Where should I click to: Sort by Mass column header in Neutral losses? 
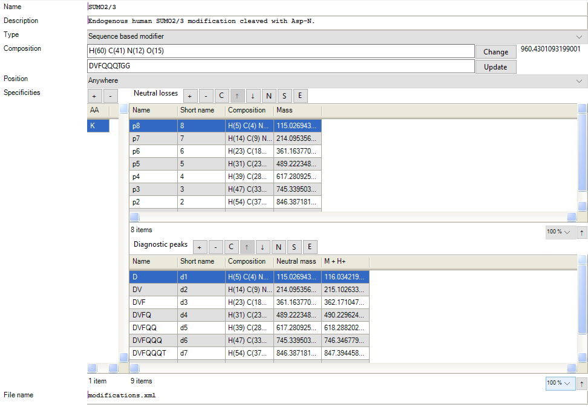[297, 110]
